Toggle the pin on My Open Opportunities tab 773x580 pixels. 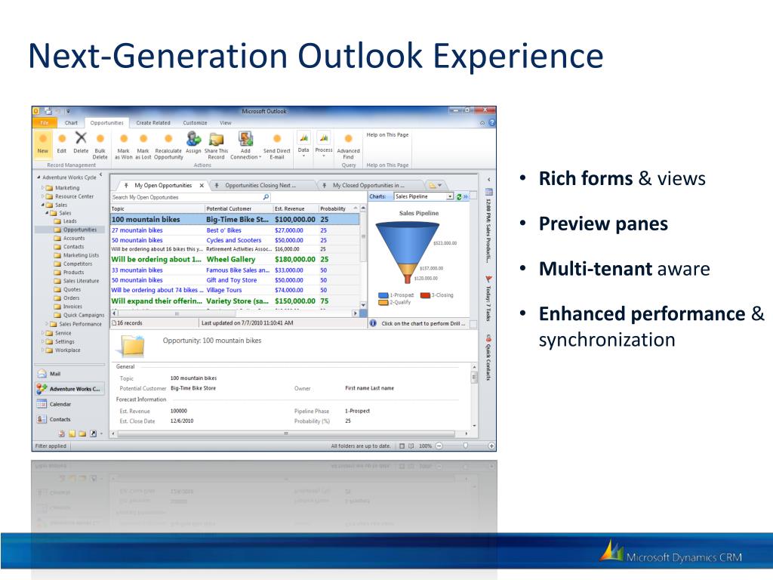coord(126,186)
